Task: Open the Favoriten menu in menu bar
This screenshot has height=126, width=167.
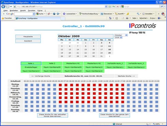Action: click(x=32, y=11)
